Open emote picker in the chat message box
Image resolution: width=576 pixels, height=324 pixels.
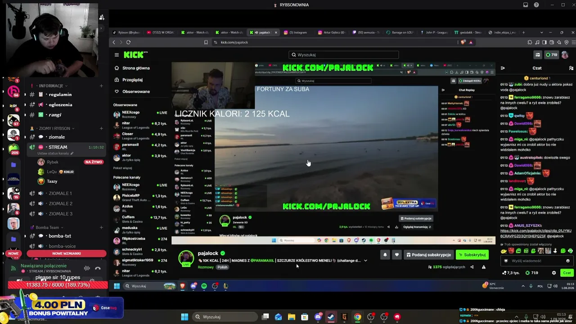(x=568, y=261)
